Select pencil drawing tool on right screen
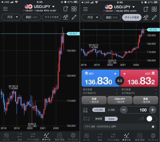 point(154,17)
